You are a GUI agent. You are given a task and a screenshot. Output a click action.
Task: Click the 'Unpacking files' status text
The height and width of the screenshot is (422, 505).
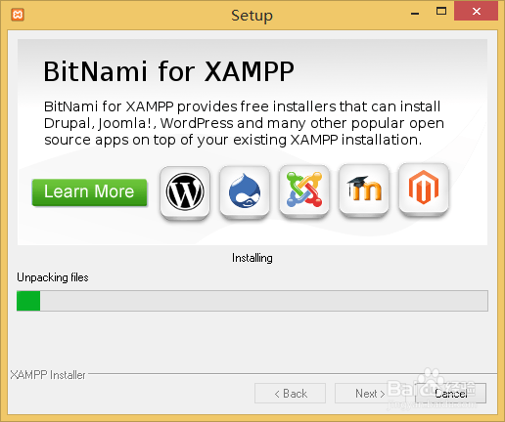click(53, 277)
